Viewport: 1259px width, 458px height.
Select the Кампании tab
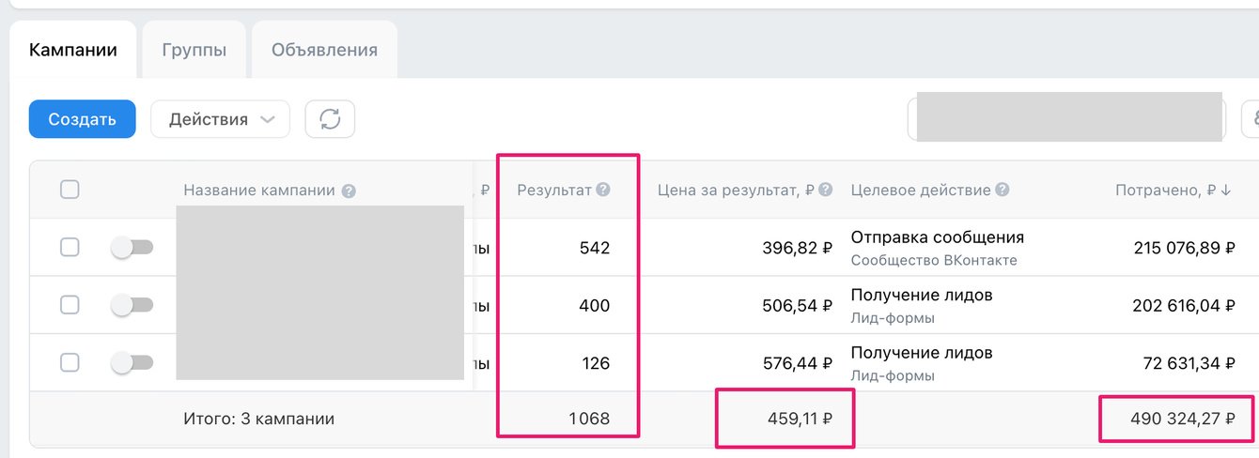(73, 50)
